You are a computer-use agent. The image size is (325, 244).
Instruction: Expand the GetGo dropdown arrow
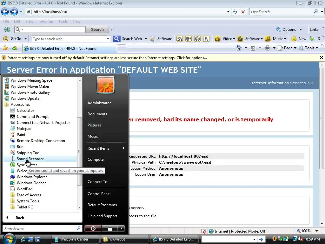(25, 39)
